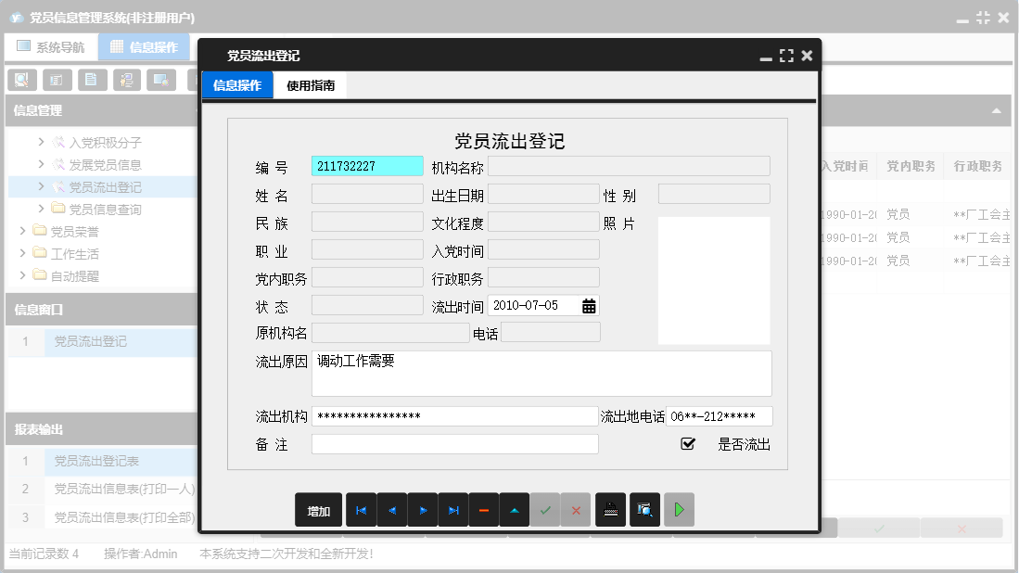The width and height of the screenshot is (1019, 573).
Task: Click the red X cancel control
Action: pyautogui.click(x=576, y=509)
